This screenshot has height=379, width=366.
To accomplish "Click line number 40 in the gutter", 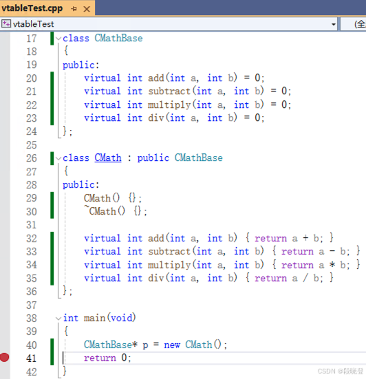I will (32, 345).
